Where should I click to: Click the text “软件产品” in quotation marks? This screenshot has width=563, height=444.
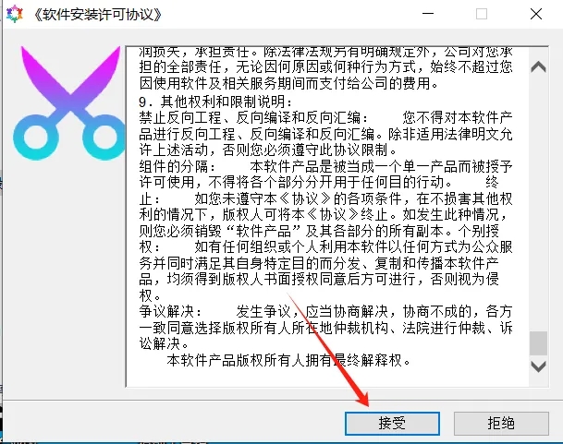pyautogui.click(x=263, y=232)
